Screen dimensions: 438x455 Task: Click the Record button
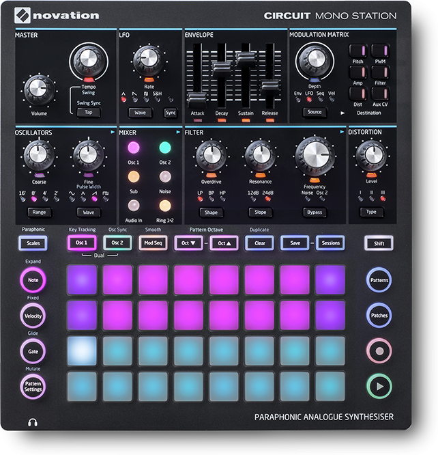pos(379,351)
